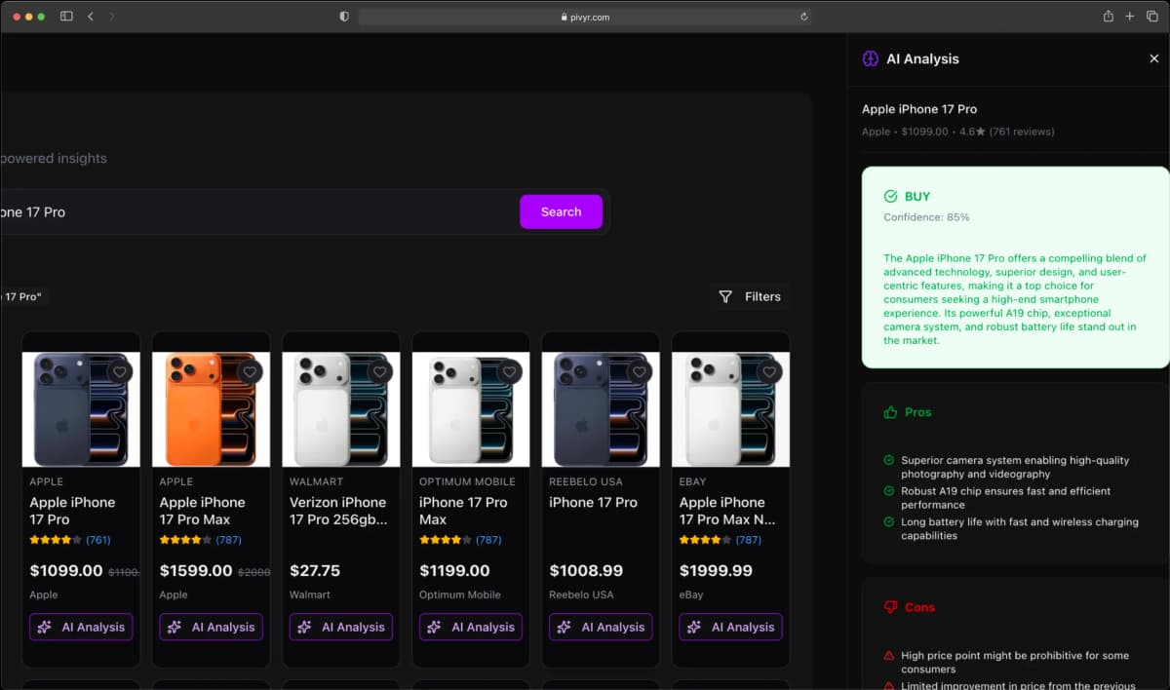The width and height of the screenshot is (1170, 690).
Task: Close the AI Analysis panel
Action: tap(1153, 58)
